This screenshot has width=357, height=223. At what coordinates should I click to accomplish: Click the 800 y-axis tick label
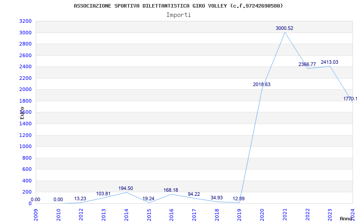tap(27, 158)
